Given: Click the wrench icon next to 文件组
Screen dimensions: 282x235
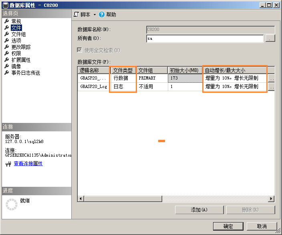Looking at the screenshot, I should coord(7,34).
